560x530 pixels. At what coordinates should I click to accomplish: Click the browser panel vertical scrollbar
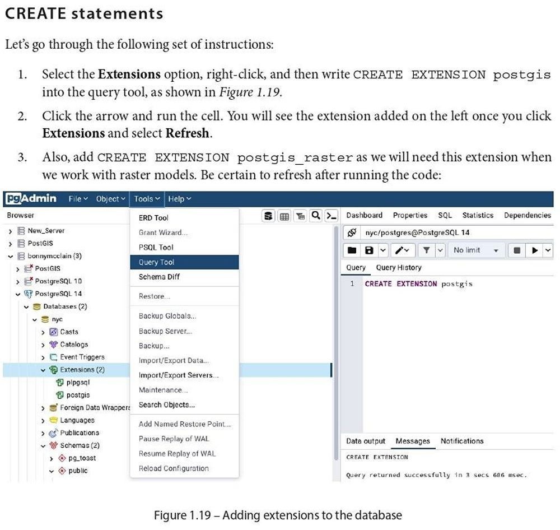[336, 343]
